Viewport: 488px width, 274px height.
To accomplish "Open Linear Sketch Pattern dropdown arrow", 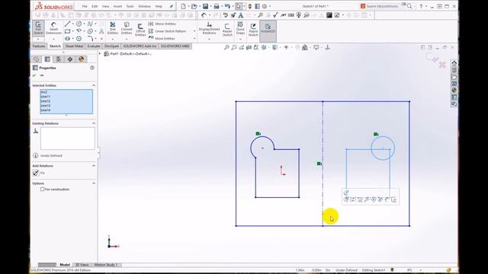I will point(194,31).
